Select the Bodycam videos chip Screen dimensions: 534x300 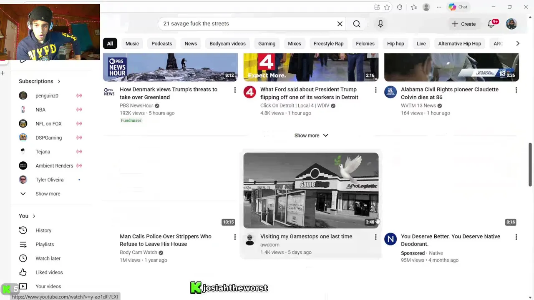pyautogui.click(x=227, y=43)
